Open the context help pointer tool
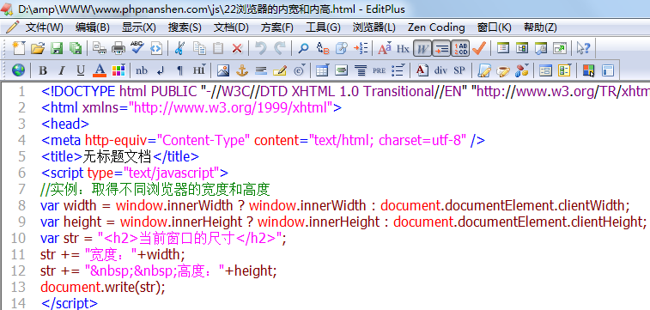The height and width of the screenshot is (310, 650). point(583,48)
